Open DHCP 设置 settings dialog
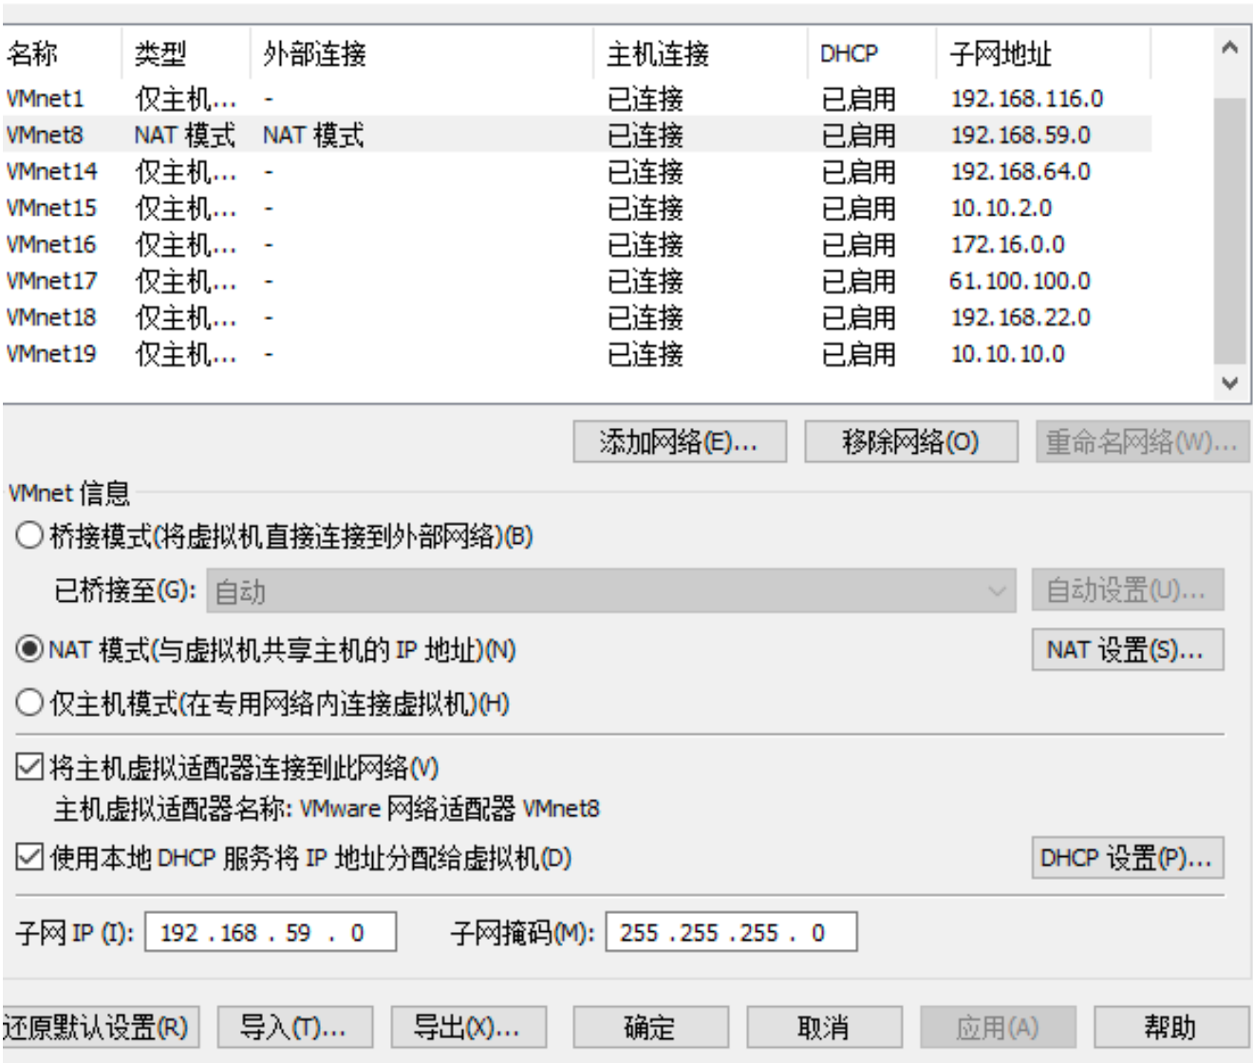This screenshot has width=1253, height=1063. [x=1127, y=858]
